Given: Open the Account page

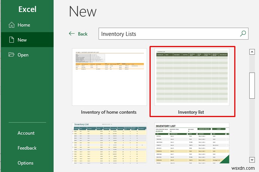Looking at the screenshot, I should [x=26, y=133].
